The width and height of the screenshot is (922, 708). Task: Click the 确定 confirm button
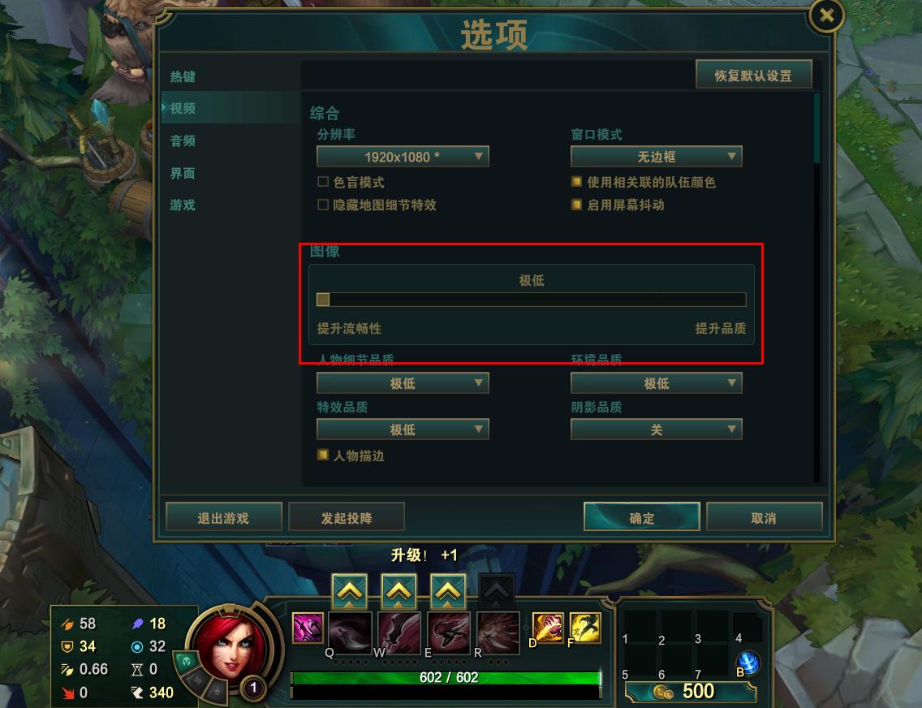click(641, 517)
